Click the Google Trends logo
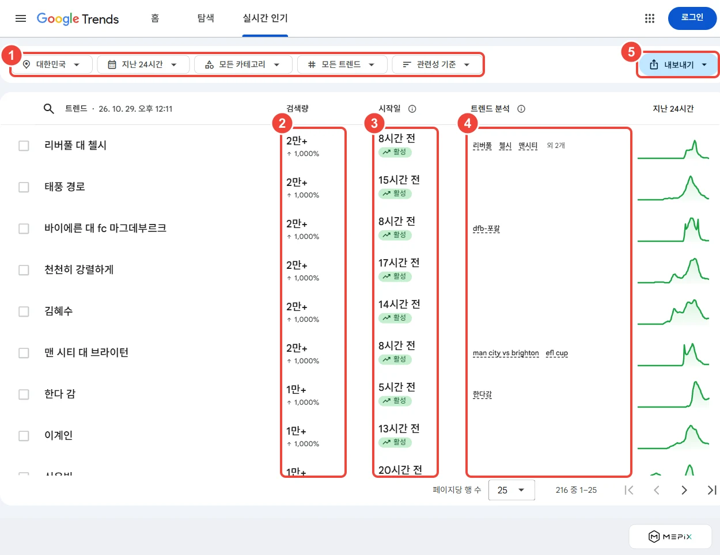 pyautogui.click(x=78, y=18)
